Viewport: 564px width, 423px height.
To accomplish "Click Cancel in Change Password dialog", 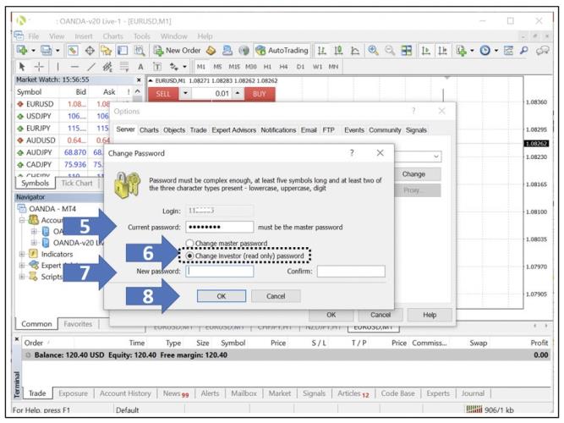I will (x=276, y=296).
